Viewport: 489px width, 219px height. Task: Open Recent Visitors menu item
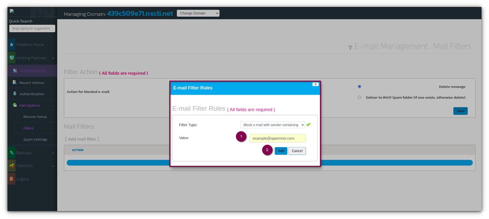(32, 83)
